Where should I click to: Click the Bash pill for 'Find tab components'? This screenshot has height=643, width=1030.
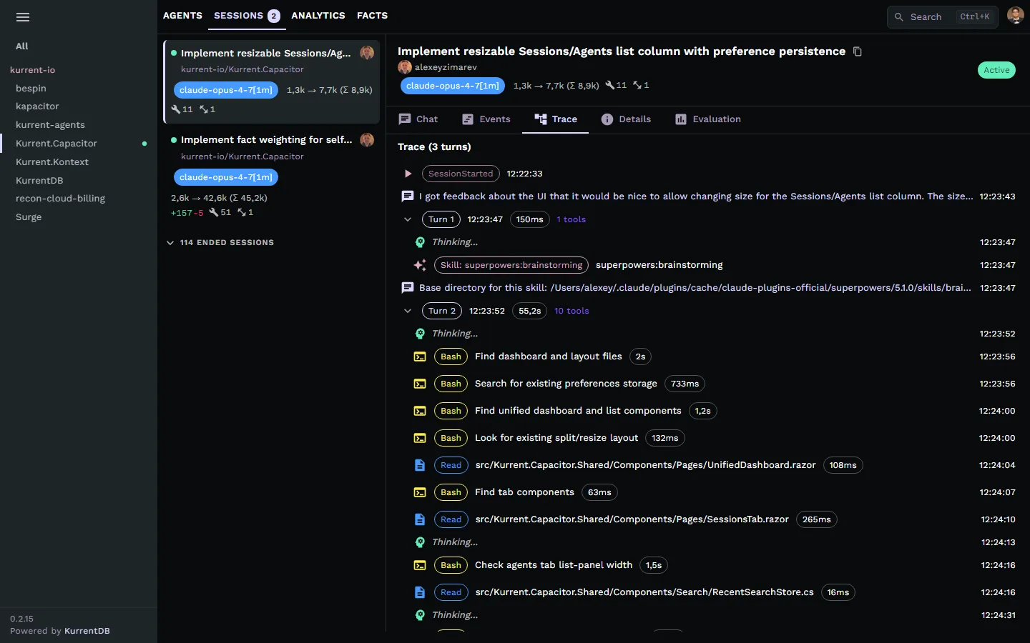point(451,492)
